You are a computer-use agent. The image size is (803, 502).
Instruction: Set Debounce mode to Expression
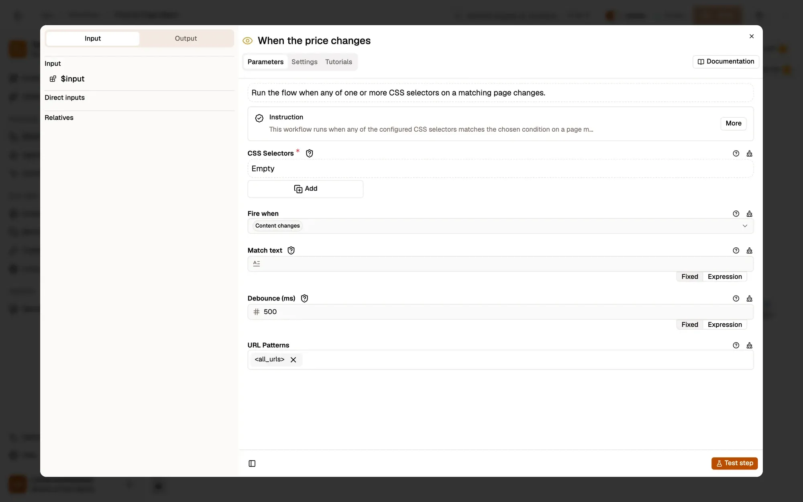click(x=725, y=324)
